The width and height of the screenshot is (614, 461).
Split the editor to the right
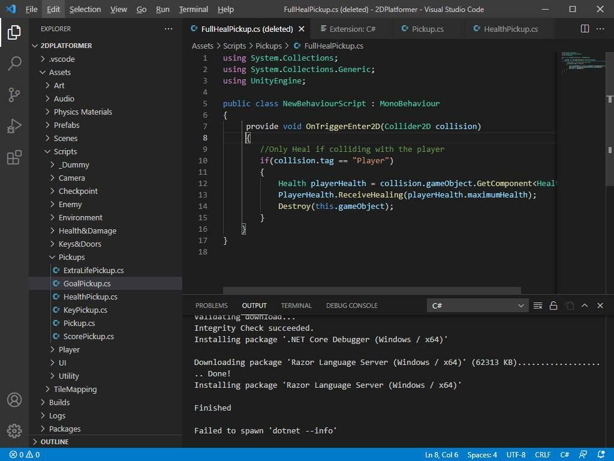585,29
